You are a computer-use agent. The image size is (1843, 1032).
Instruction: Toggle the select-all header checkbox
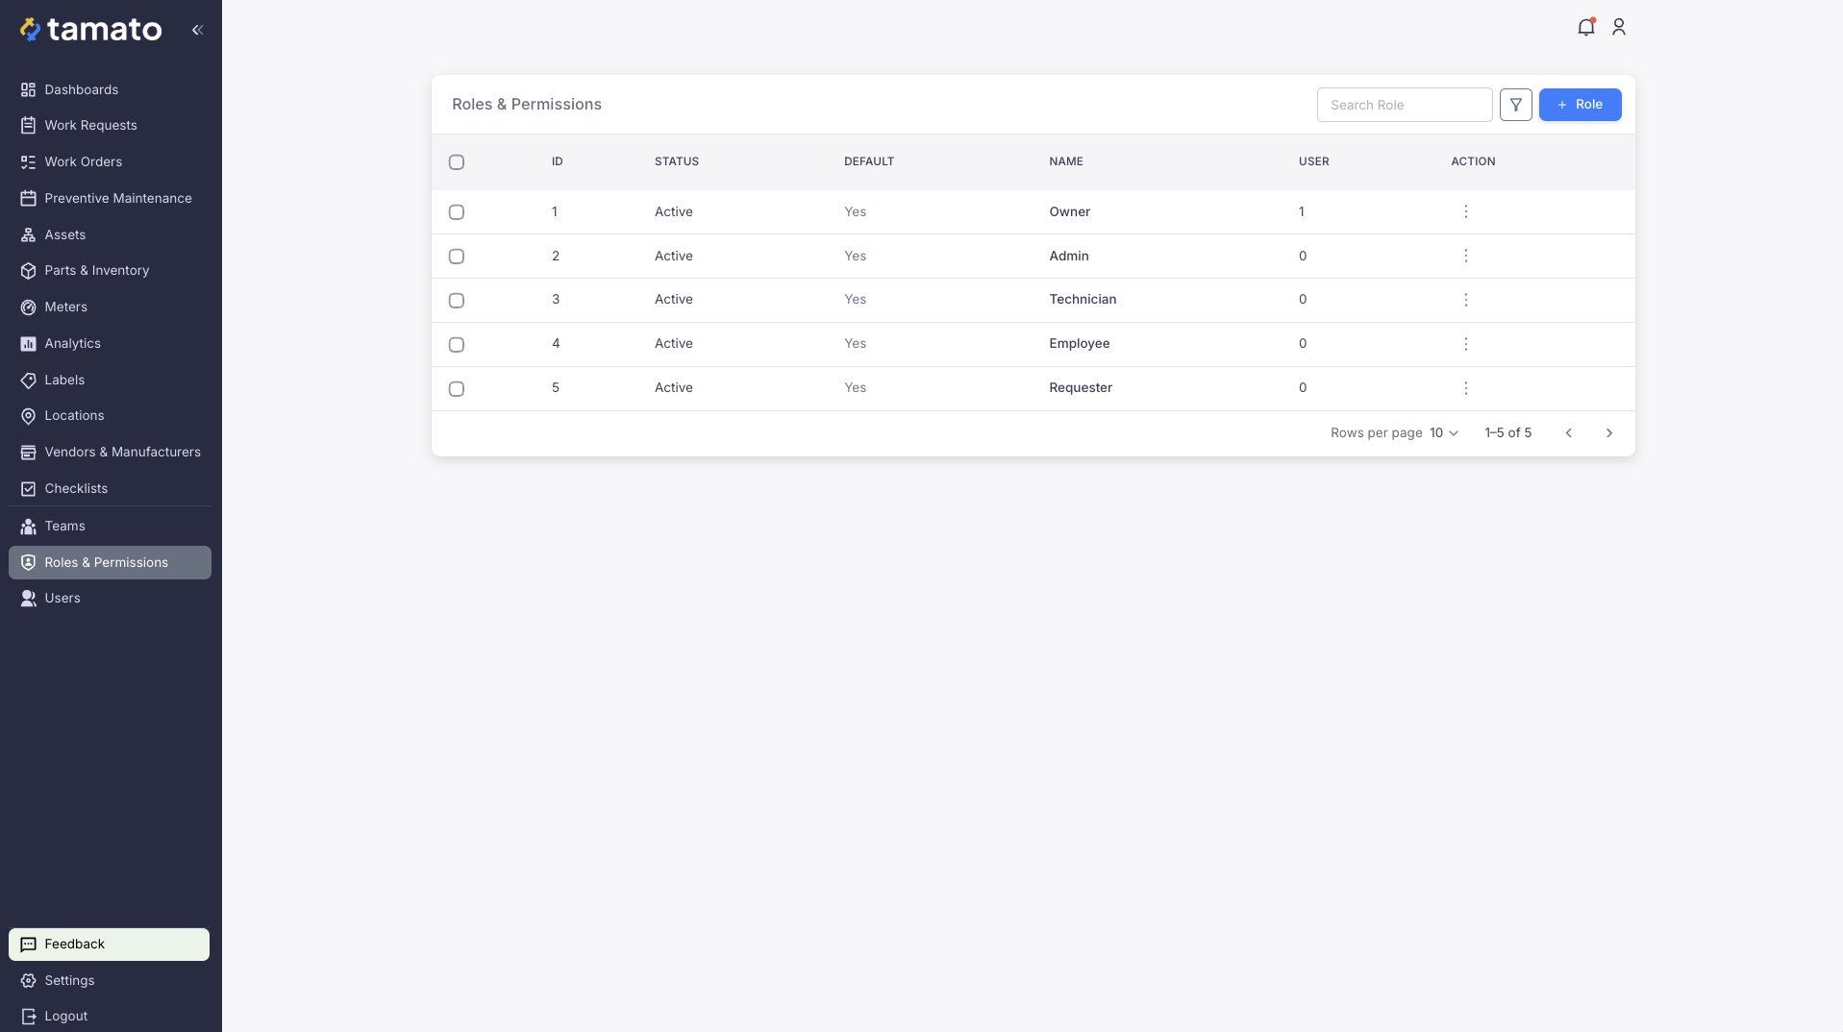tap(457, 162)
